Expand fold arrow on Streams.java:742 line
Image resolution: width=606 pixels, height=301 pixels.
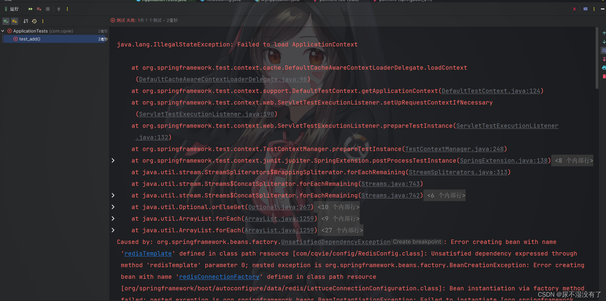click(x=113, y=195)
